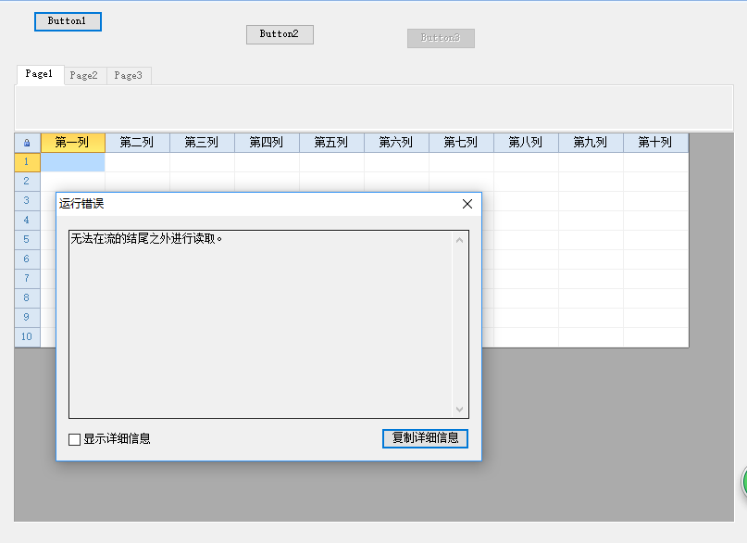Click the 第五列 column header
The height and width of the screenshot is (543, 747).
pos(331,143)
